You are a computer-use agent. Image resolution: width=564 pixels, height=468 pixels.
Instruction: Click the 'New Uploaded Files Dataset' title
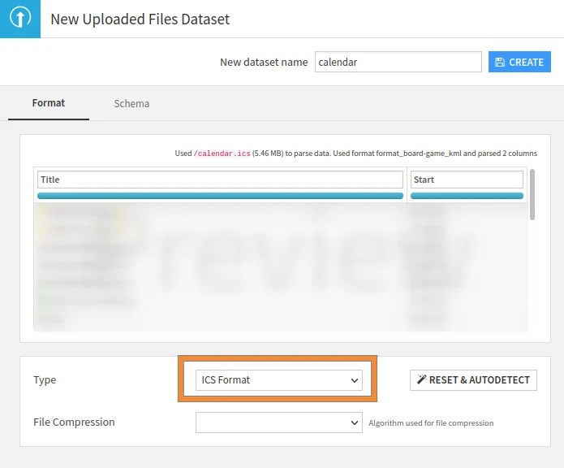(x=140, y=19)
